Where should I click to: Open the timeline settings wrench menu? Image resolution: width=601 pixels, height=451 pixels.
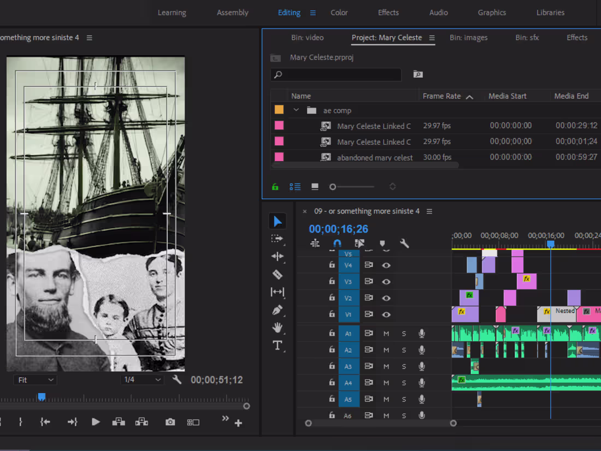pyautogui.click(x=404, y=244)
